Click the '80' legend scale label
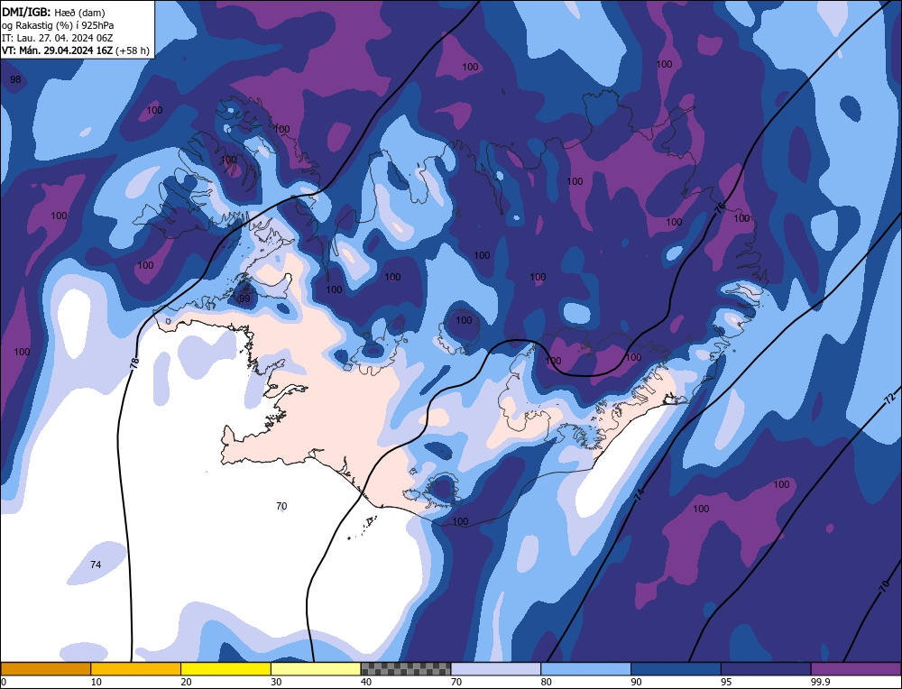Screen dimensions: 902x689 coord(547,682)
